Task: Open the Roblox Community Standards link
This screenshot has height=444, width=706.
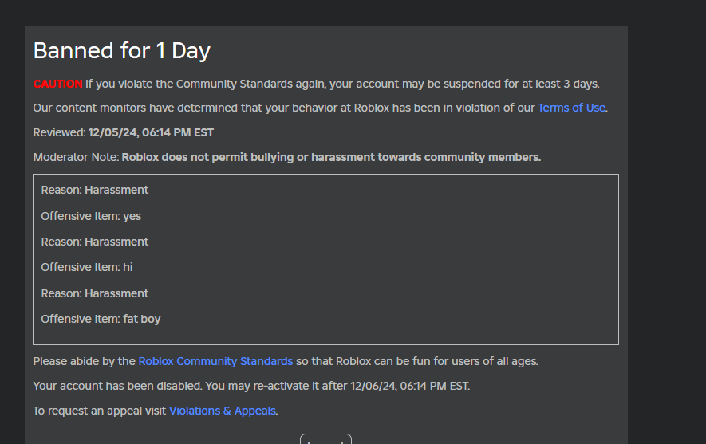Action: 215,362
